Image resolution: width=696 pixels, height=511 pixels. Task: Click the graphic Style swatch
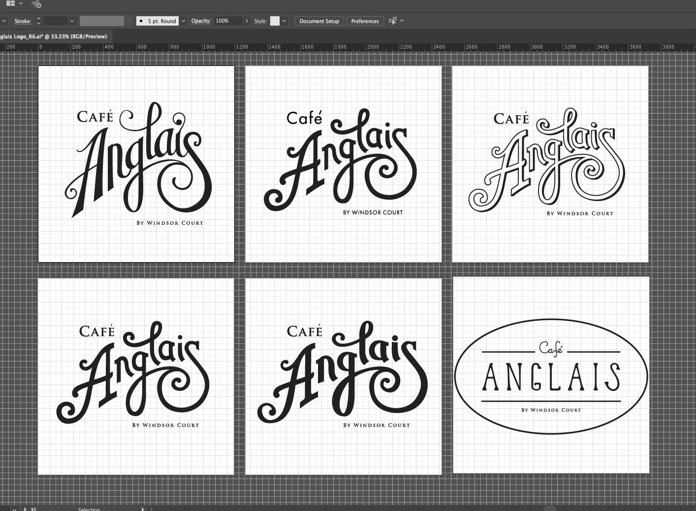click(x=275, y=21)
